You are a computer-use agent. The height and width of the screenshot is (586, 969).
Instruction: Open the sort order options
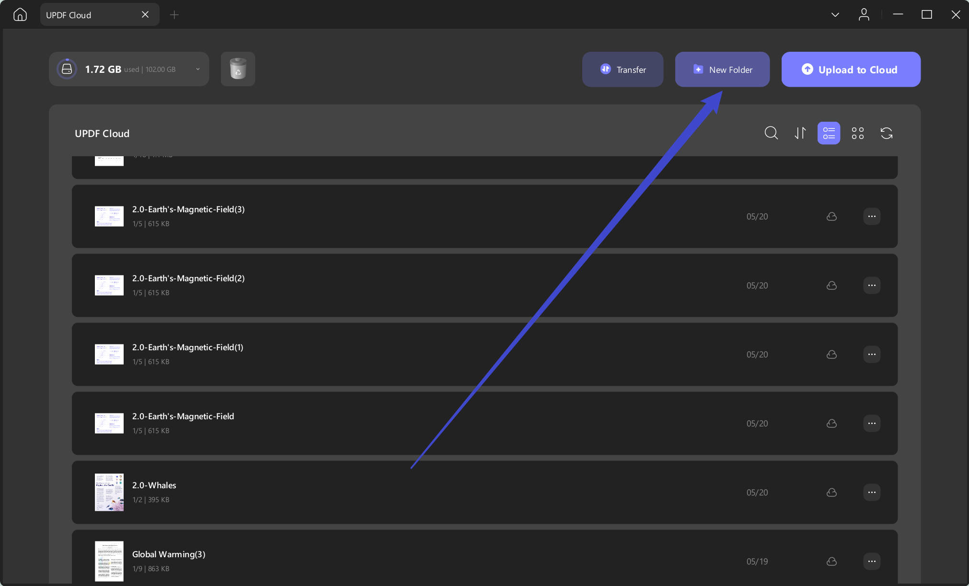800,133
